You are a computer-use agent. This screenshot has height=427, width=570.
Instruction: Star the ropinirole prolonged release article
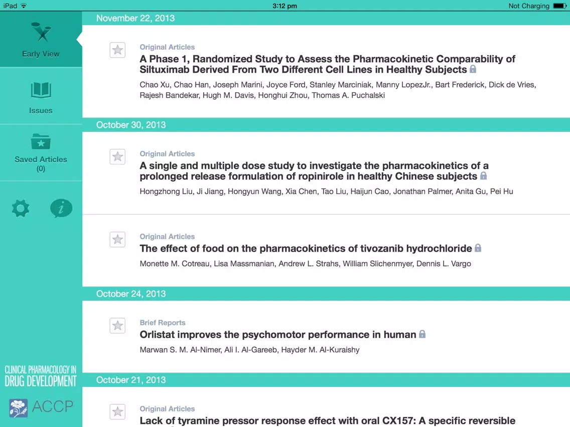(x=117, y=156)
